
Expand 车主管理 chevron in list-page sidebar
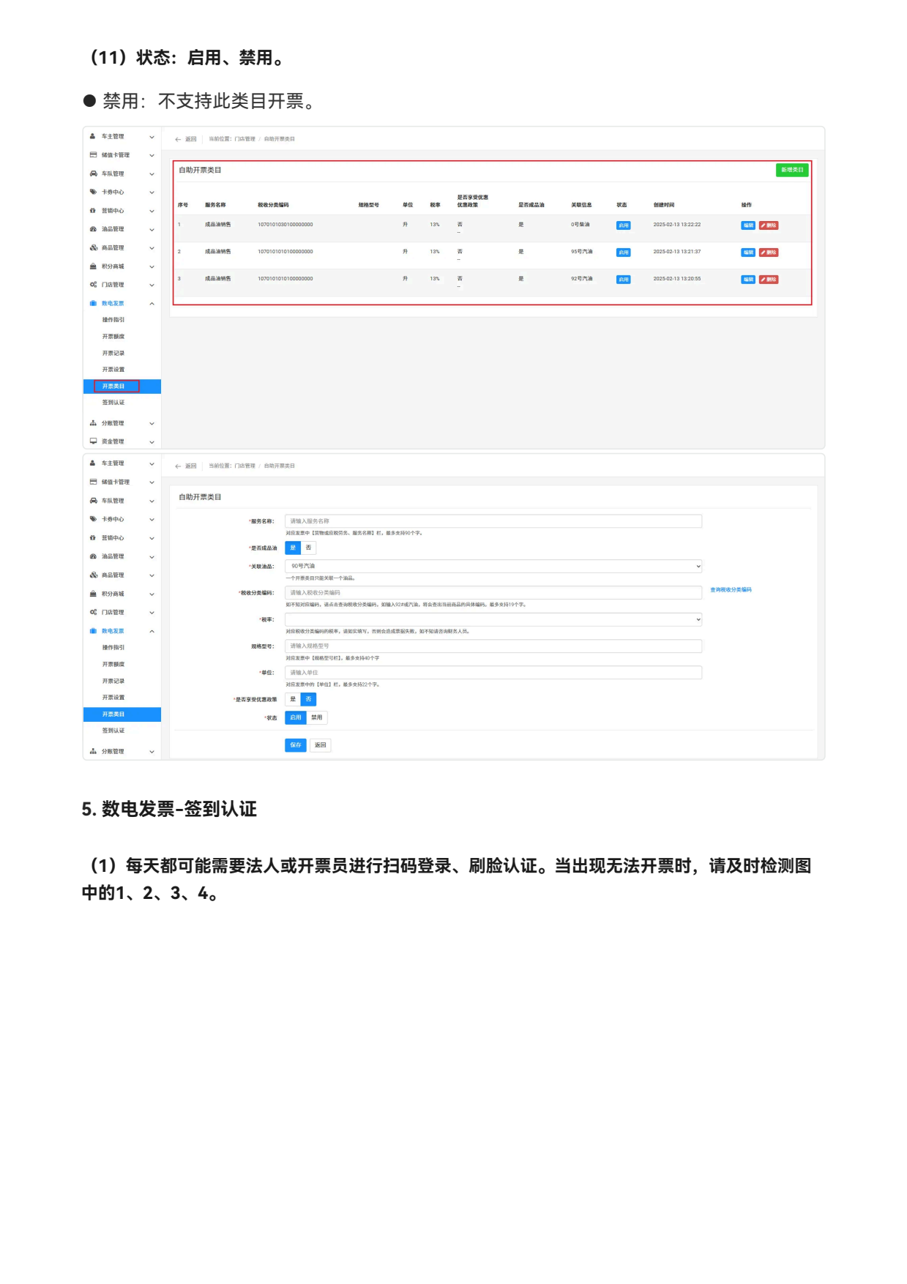152,137
